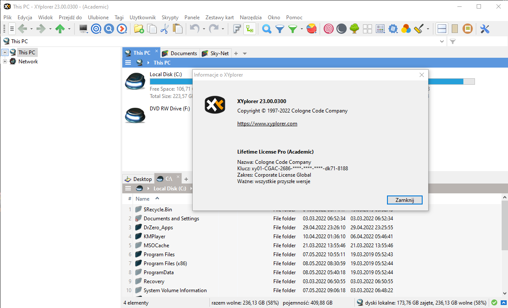The image size is (508, 308).
Task: Open the Drives monitor icon in toolbar
Action: pos(83,29)
